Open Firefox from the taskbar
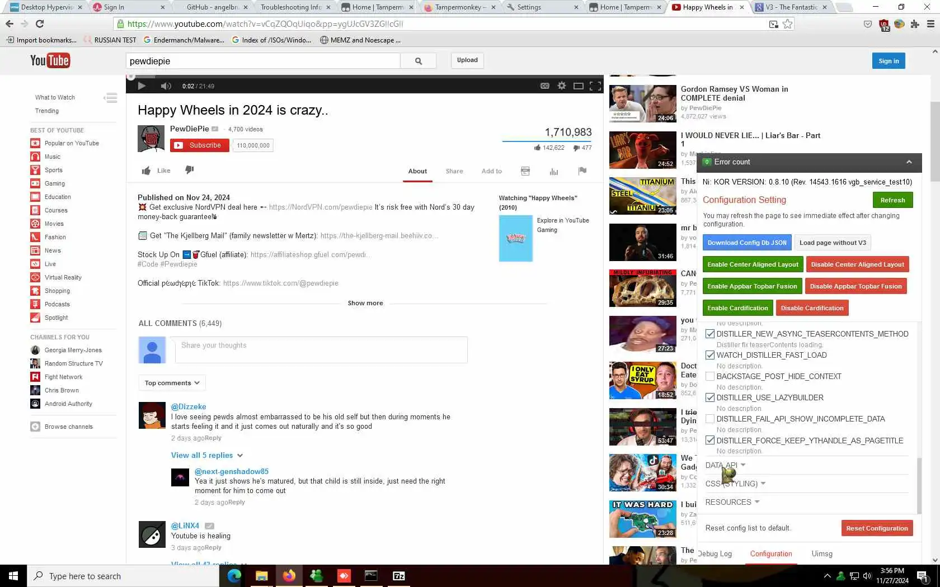 289,576
